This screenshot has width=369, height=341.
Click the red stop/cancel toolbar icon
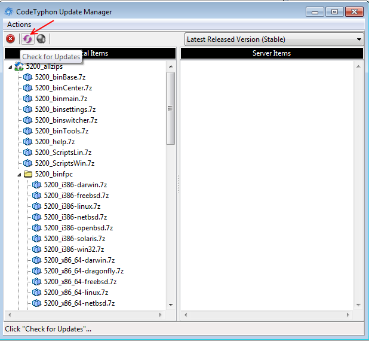tap(10, 39)
